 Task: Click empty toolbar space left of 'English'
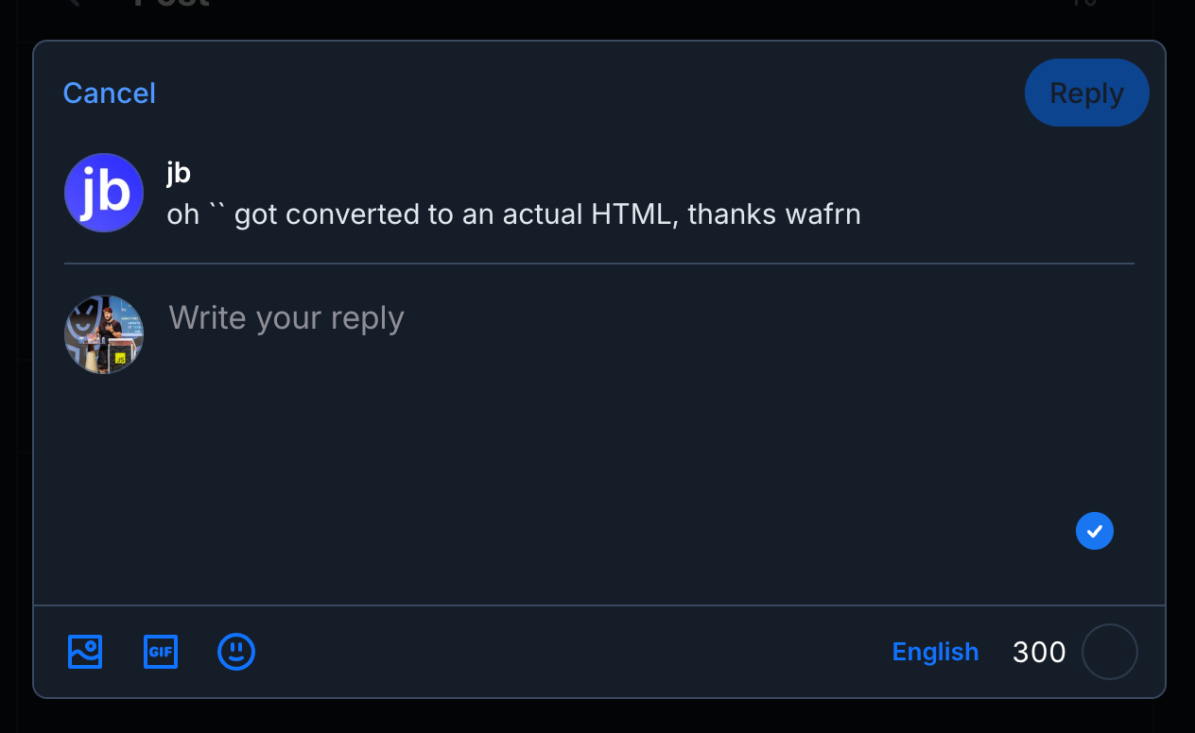[567, 652]
